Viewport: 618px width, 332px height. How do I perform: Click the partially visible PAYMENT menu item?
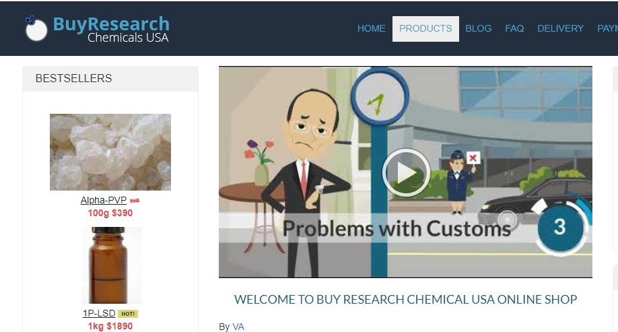(607, 29)
